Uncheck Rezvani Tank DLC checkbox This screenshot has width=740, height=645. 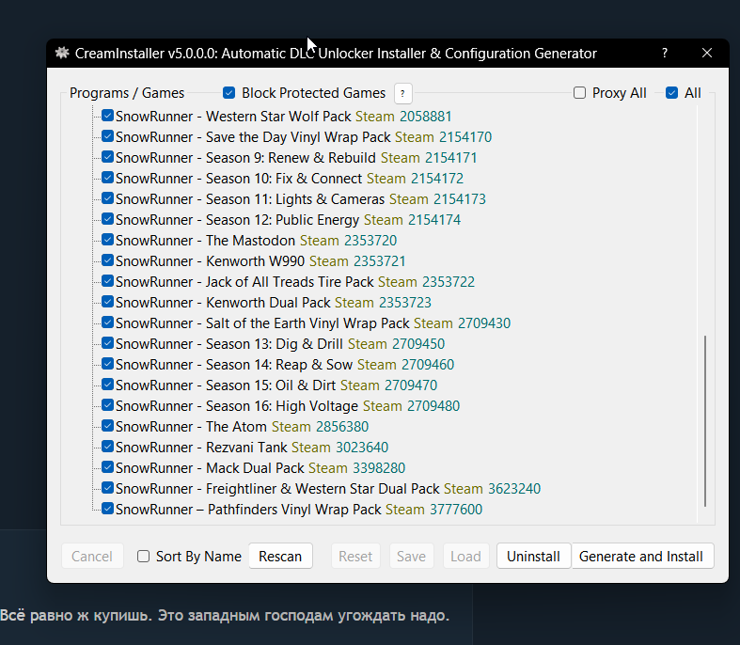pos(107,447)
